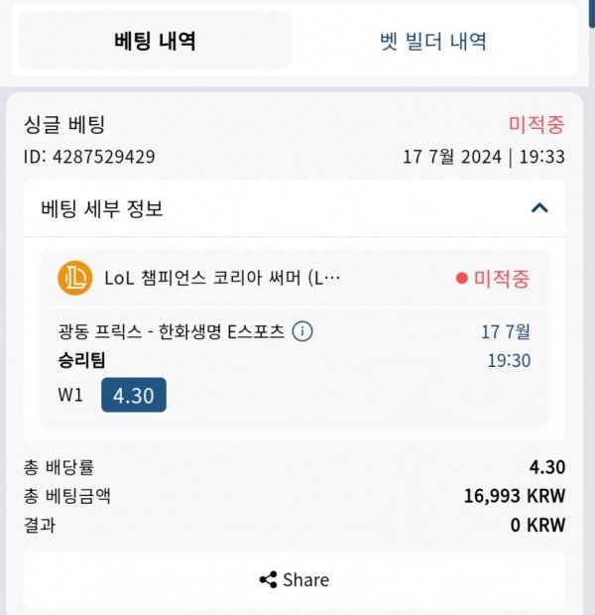Click the 싱글 베팅 heading
Viewport: 595px width, 615px height.
click(63, 125)
